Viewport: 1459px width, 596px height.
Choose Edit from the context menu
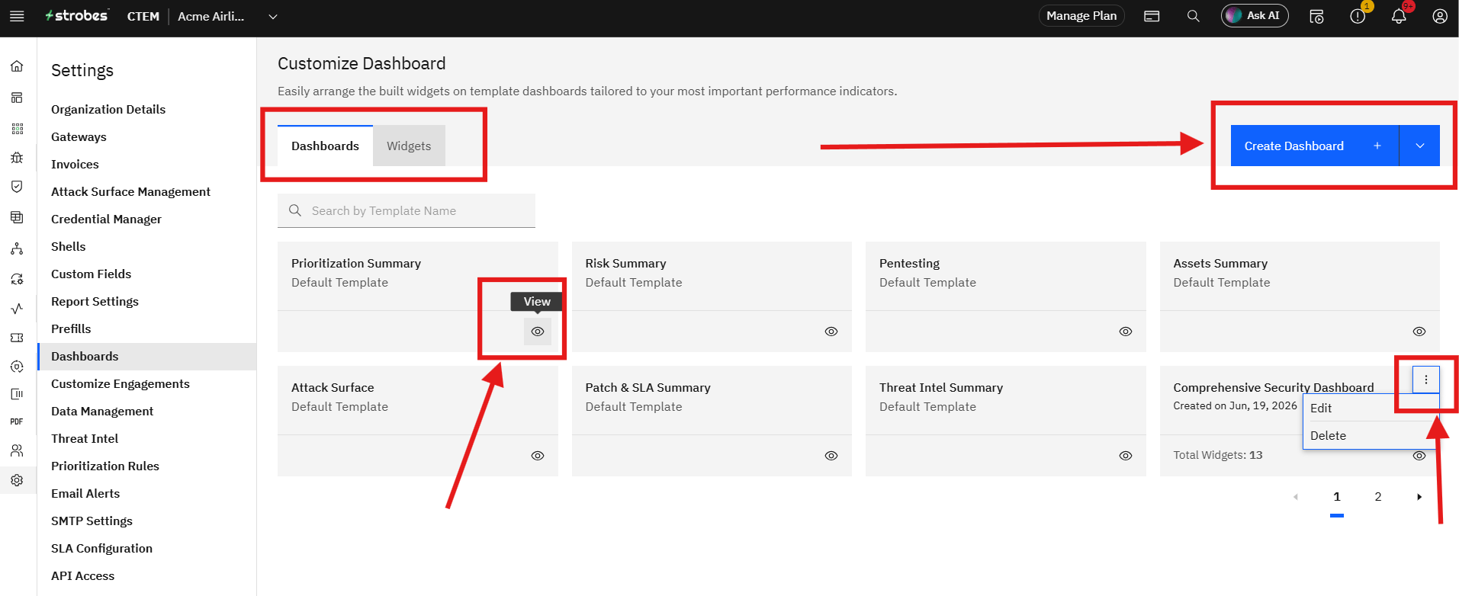(x=1371, y=408)
